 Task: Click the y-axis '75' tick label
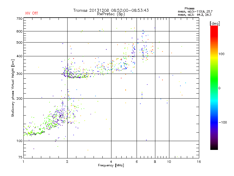pos(20,157)
